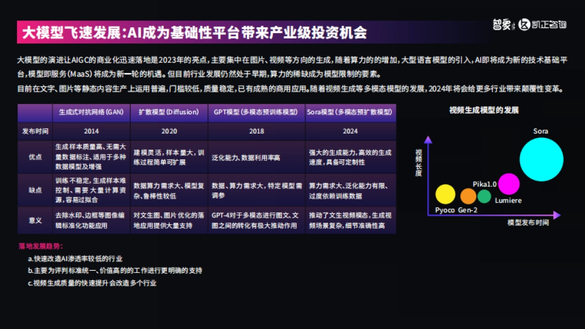Image resolution: width=585 pixels, height=329 pixels.
Task: Click the cyan Sora bubble on the chart
Action: click(x=541, y=159)
